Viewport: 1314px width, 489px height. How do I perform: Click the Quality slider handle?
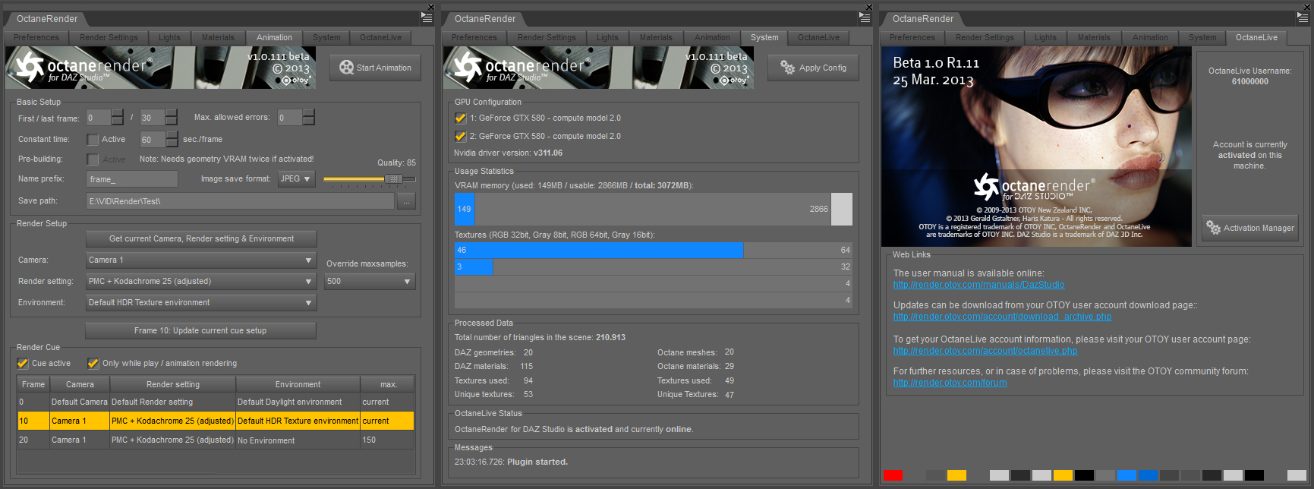click(393, 179)
